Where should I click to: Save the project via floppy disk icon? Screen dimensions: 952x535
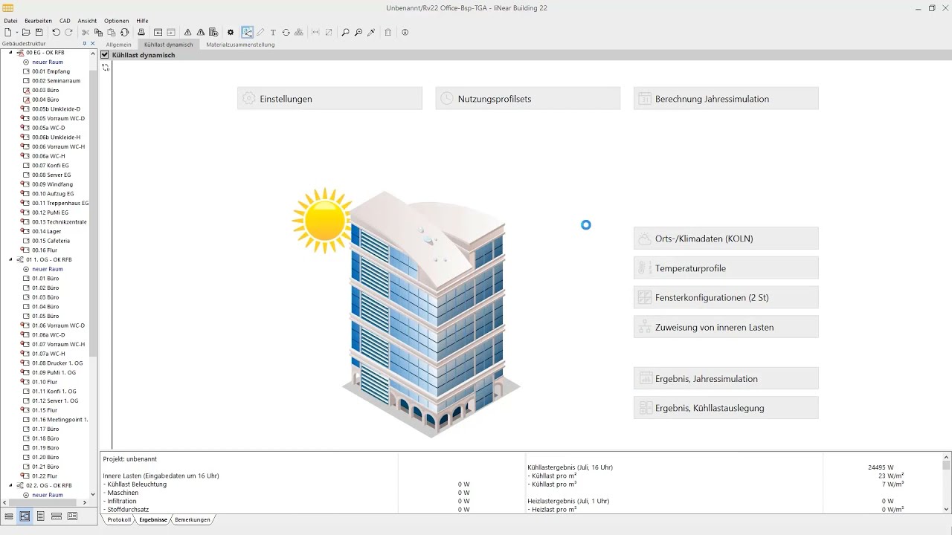pos(39,33)
